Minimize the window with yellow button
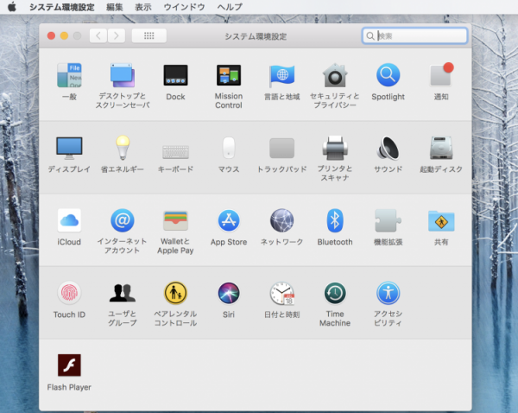518x413 pixels. (x=64, y=35)
